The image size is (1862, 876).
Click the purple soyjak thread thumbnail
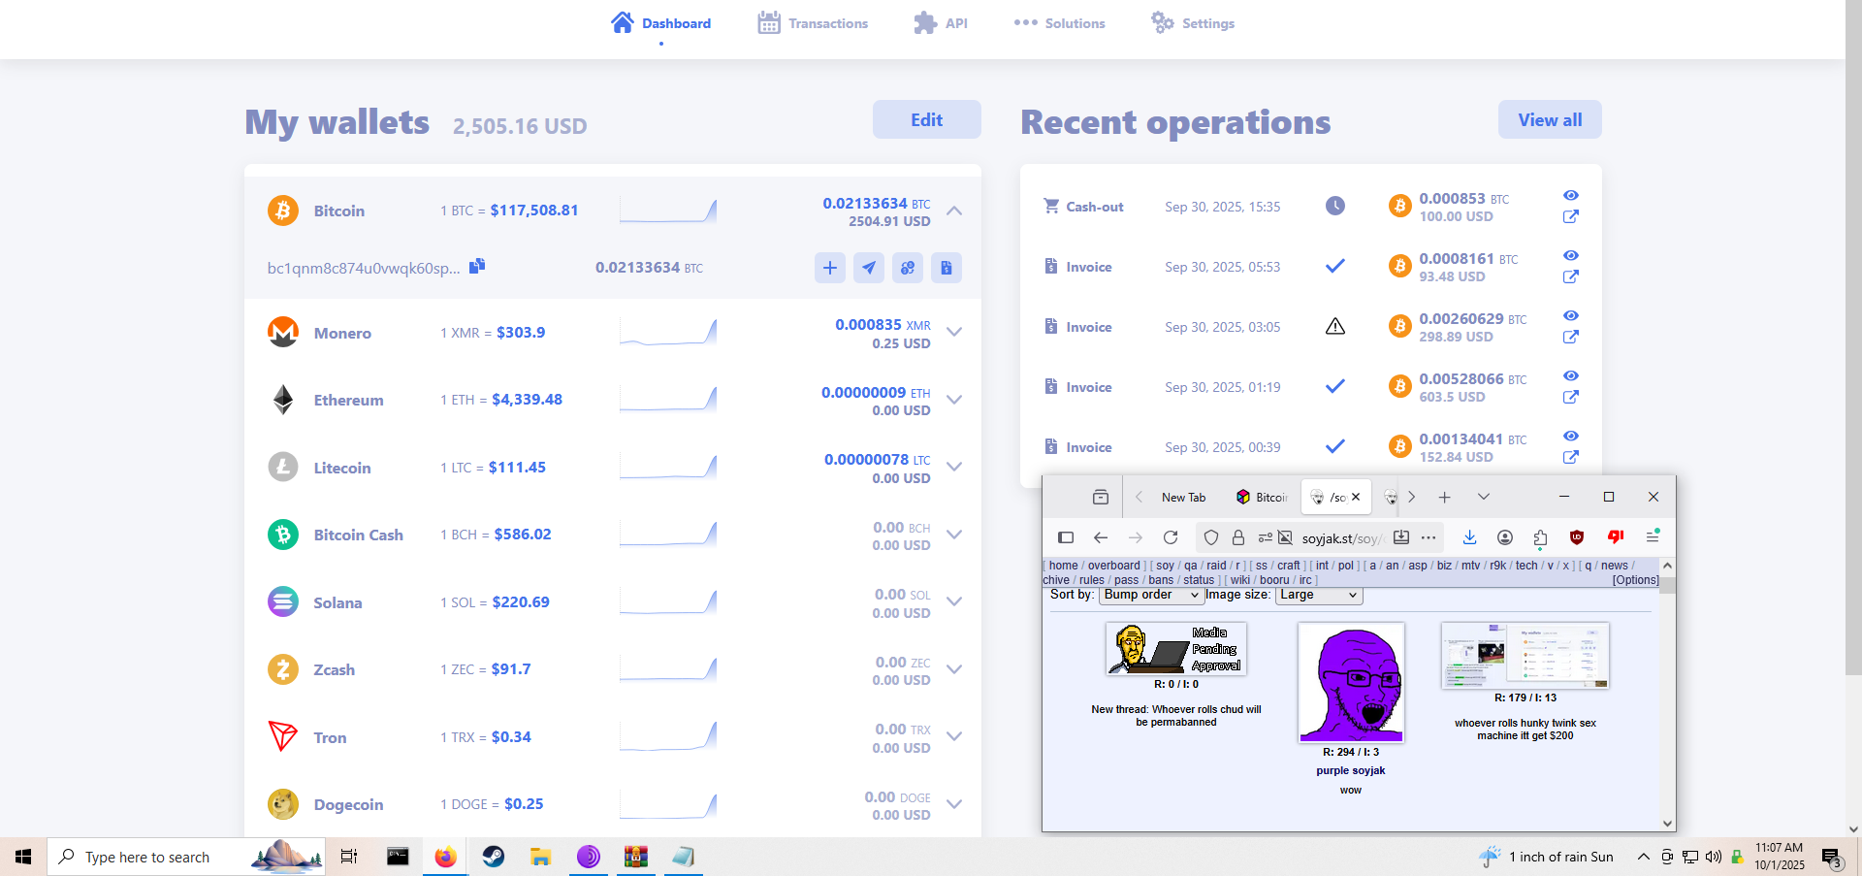tap(1351, 683)
